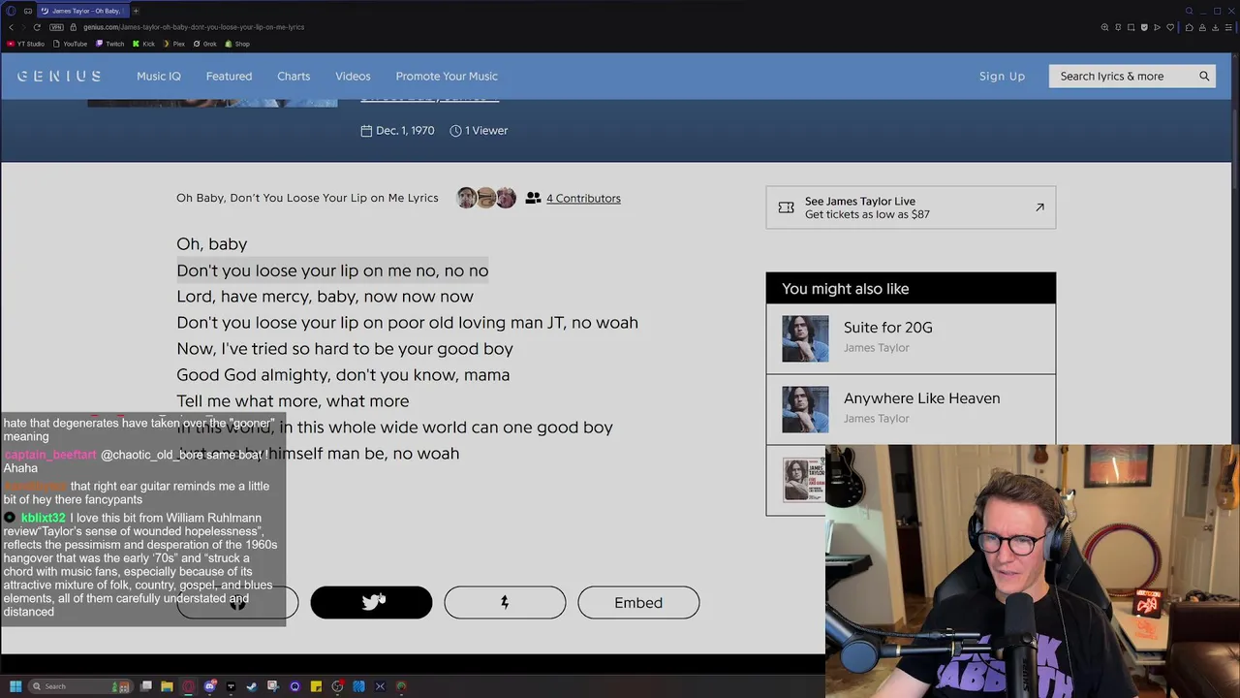Open Easy Setup sliders icon

coord(1228,27)
